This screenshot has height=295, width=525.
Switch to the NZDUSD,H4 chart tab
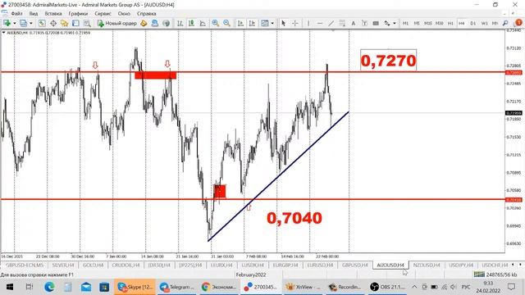[x=427, y=265]
